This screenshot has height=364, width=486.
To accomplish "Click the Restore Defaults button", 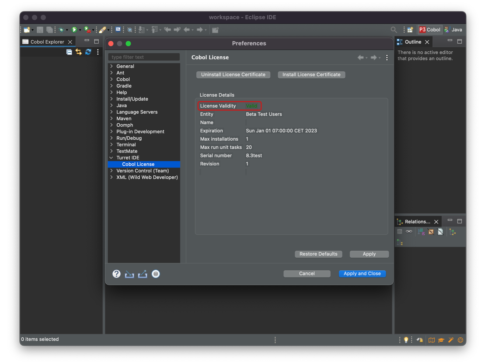I will 318,254.
